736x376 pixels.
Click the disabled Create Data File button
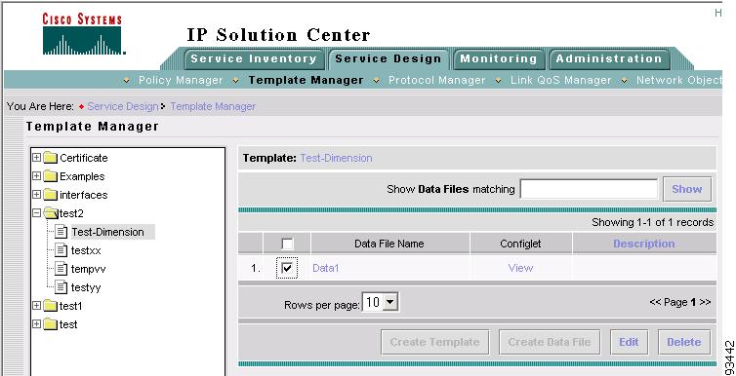coord(550,342)
